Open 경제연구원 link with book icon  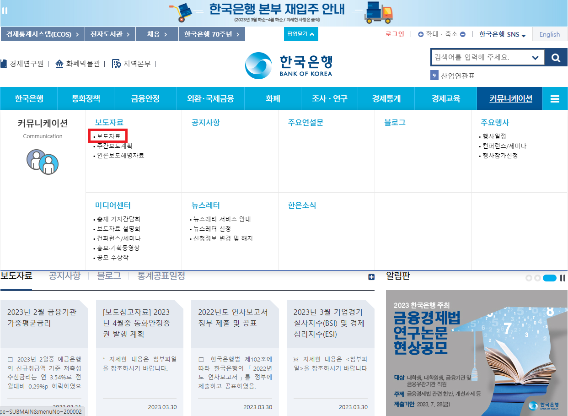pos(22,64)
